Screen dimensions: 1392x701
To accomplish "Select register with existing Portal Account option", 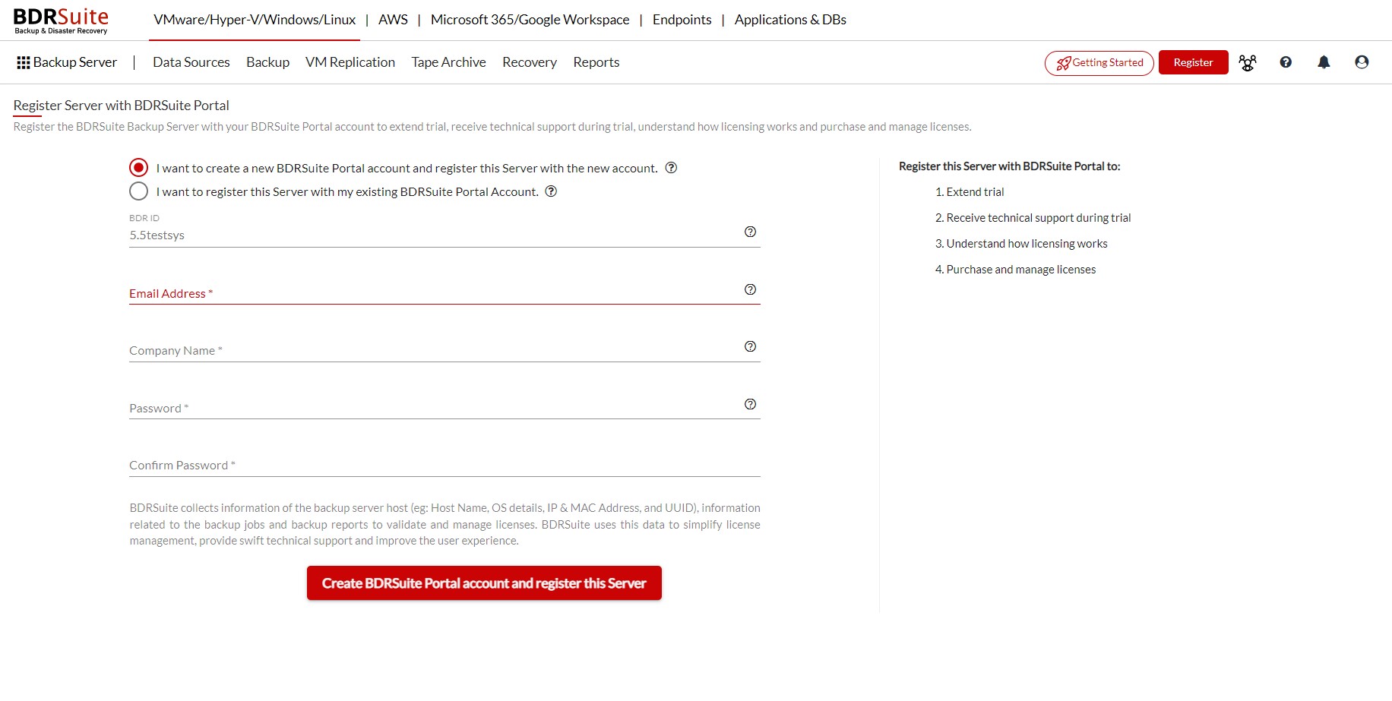I will pos(138,191).
